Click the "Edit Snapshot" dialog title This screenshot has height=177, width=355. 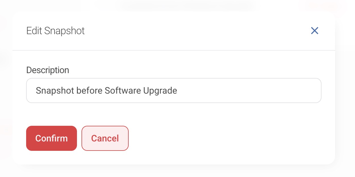(55, 31)
